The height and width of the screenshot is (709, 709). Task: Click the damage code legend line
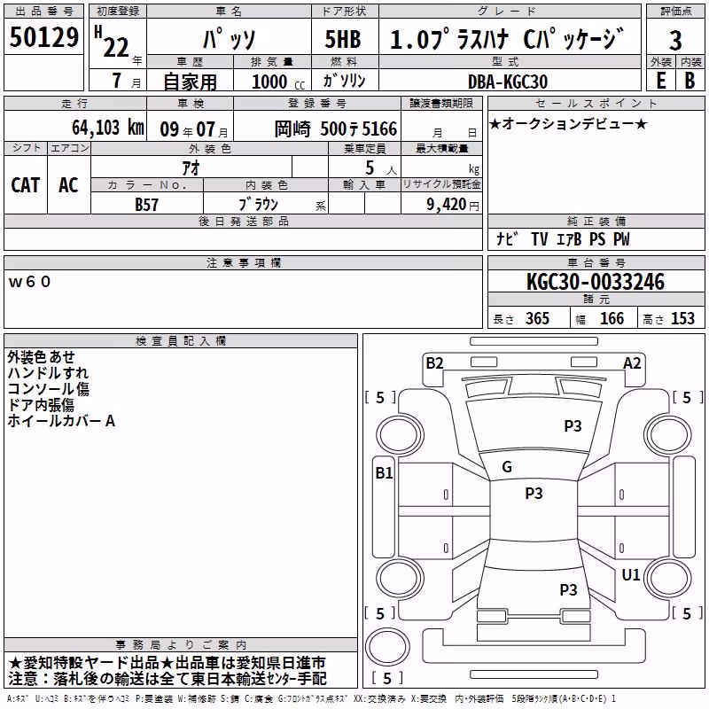[312, 699]
